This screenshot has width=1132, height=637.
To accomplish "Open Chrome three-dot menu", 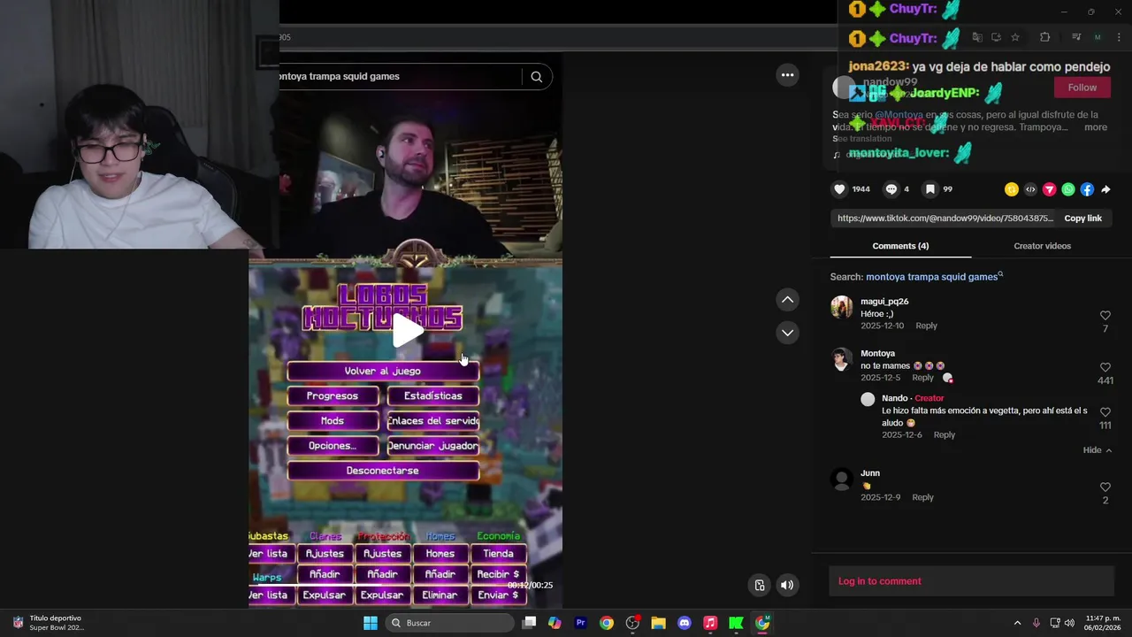I will pyautogui.click(x=1119, y=37).
